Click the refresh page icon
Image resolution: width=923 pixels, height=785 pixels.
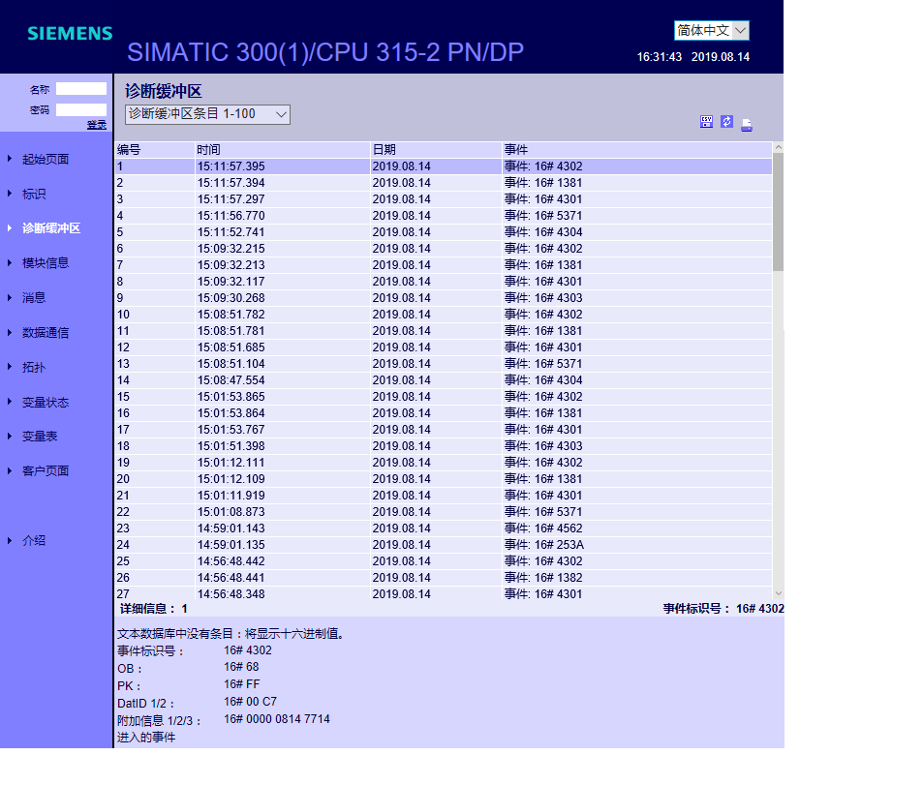(x=727, y=121)
